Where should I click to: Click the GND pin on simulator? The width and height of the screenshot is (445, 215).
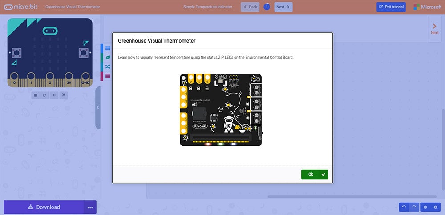85,79
